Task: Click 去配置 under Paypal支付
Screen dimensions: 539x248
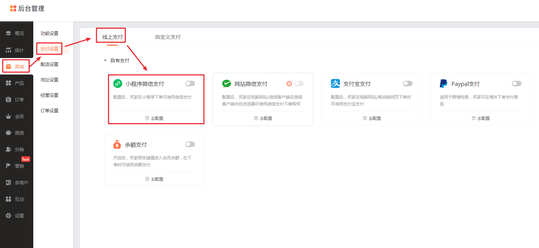Action: coord(481,118)
